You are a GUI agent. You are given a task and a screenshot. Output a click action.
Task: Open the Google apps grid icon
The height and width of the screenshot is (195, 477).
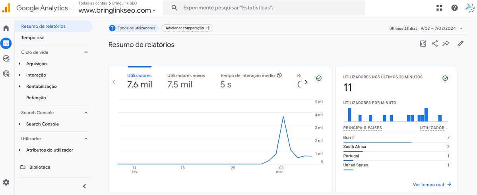tap(439, 8)
